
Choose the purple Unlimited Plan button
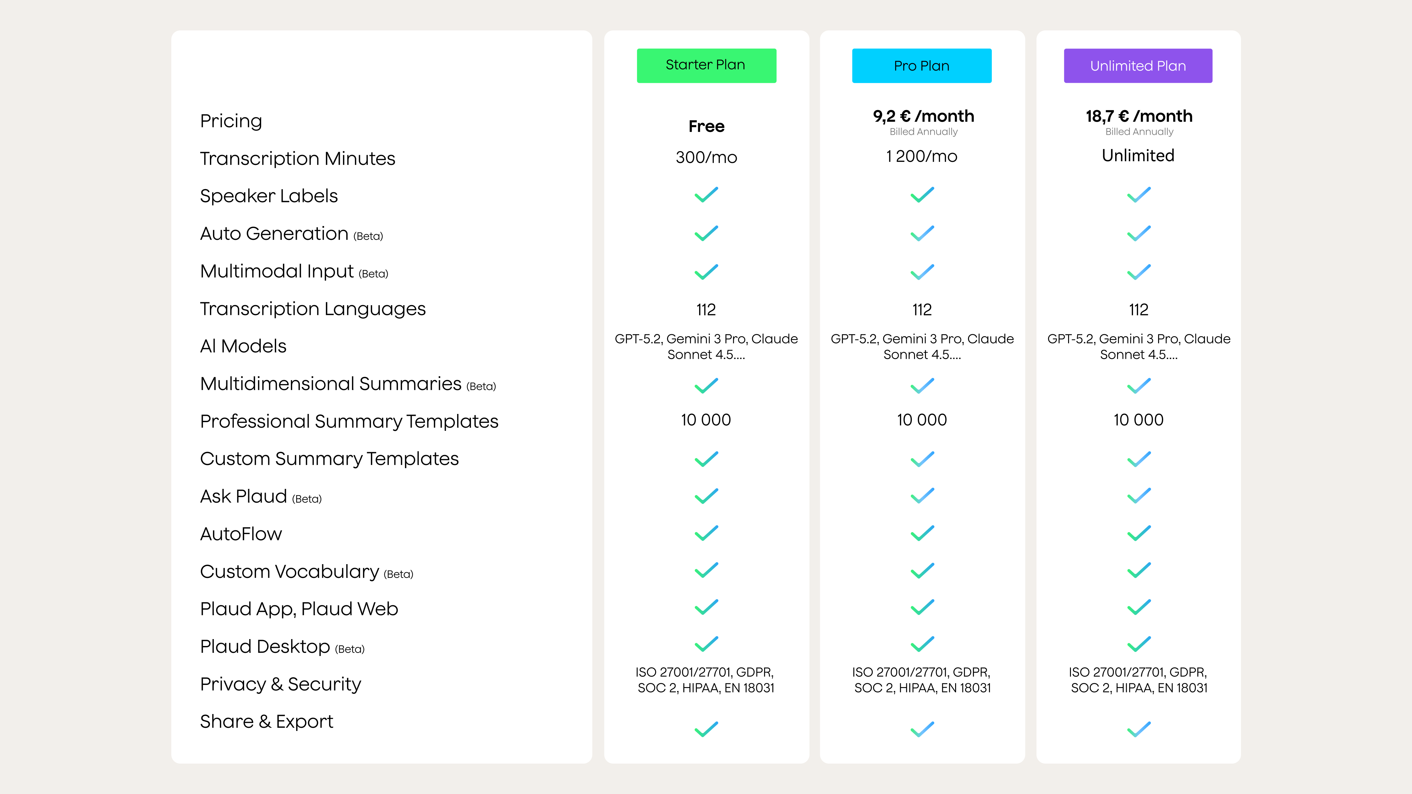[1138, 66]
